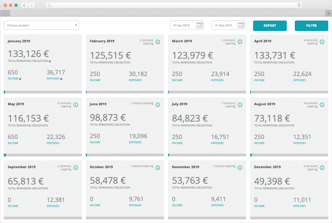Image resolution: width=332 pixels, height=223 pixels.
Task: Select the September 2019 month card
Action: [43, 190]
